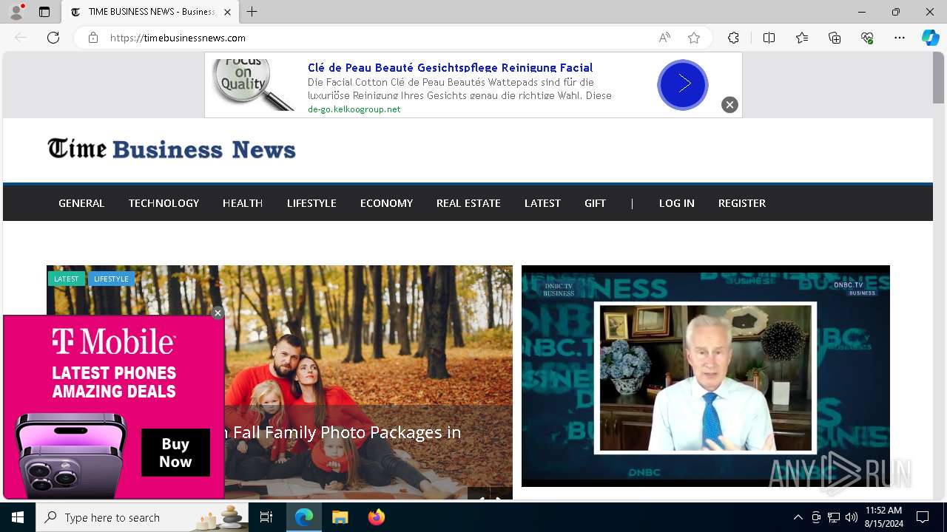Open Settings and more menu

tap(900, 38)
